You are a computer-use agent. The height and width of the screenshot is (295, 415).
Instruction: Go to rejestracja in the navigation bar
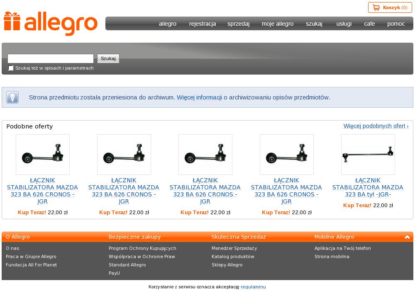pyautogui.click(x=203, y=24)
